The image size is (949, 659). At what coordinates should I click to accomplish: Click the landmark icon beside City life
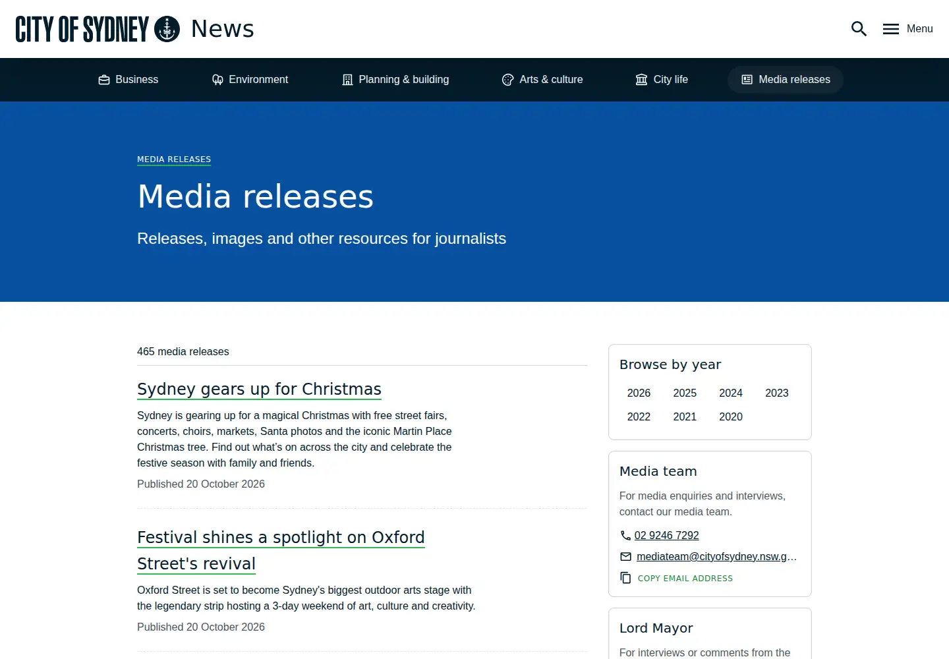[x=641, y=80]
